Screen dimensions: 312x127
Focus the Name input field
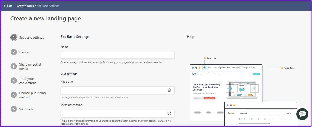(x=117, y=55)
